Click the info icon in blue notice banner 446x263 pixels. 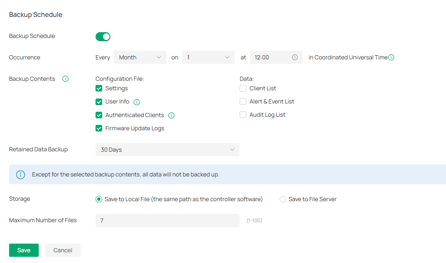(x=21, y=174)
